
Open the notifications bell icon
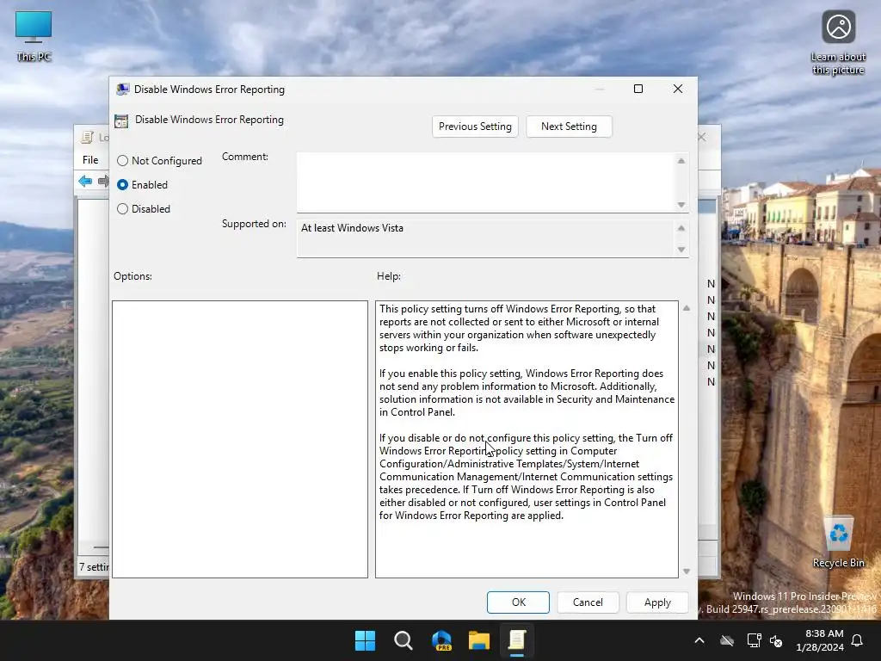coord(858,640)
